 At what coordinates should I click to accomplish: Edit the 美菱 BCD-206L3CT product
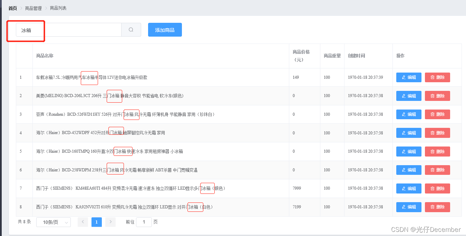pos(409,96)
